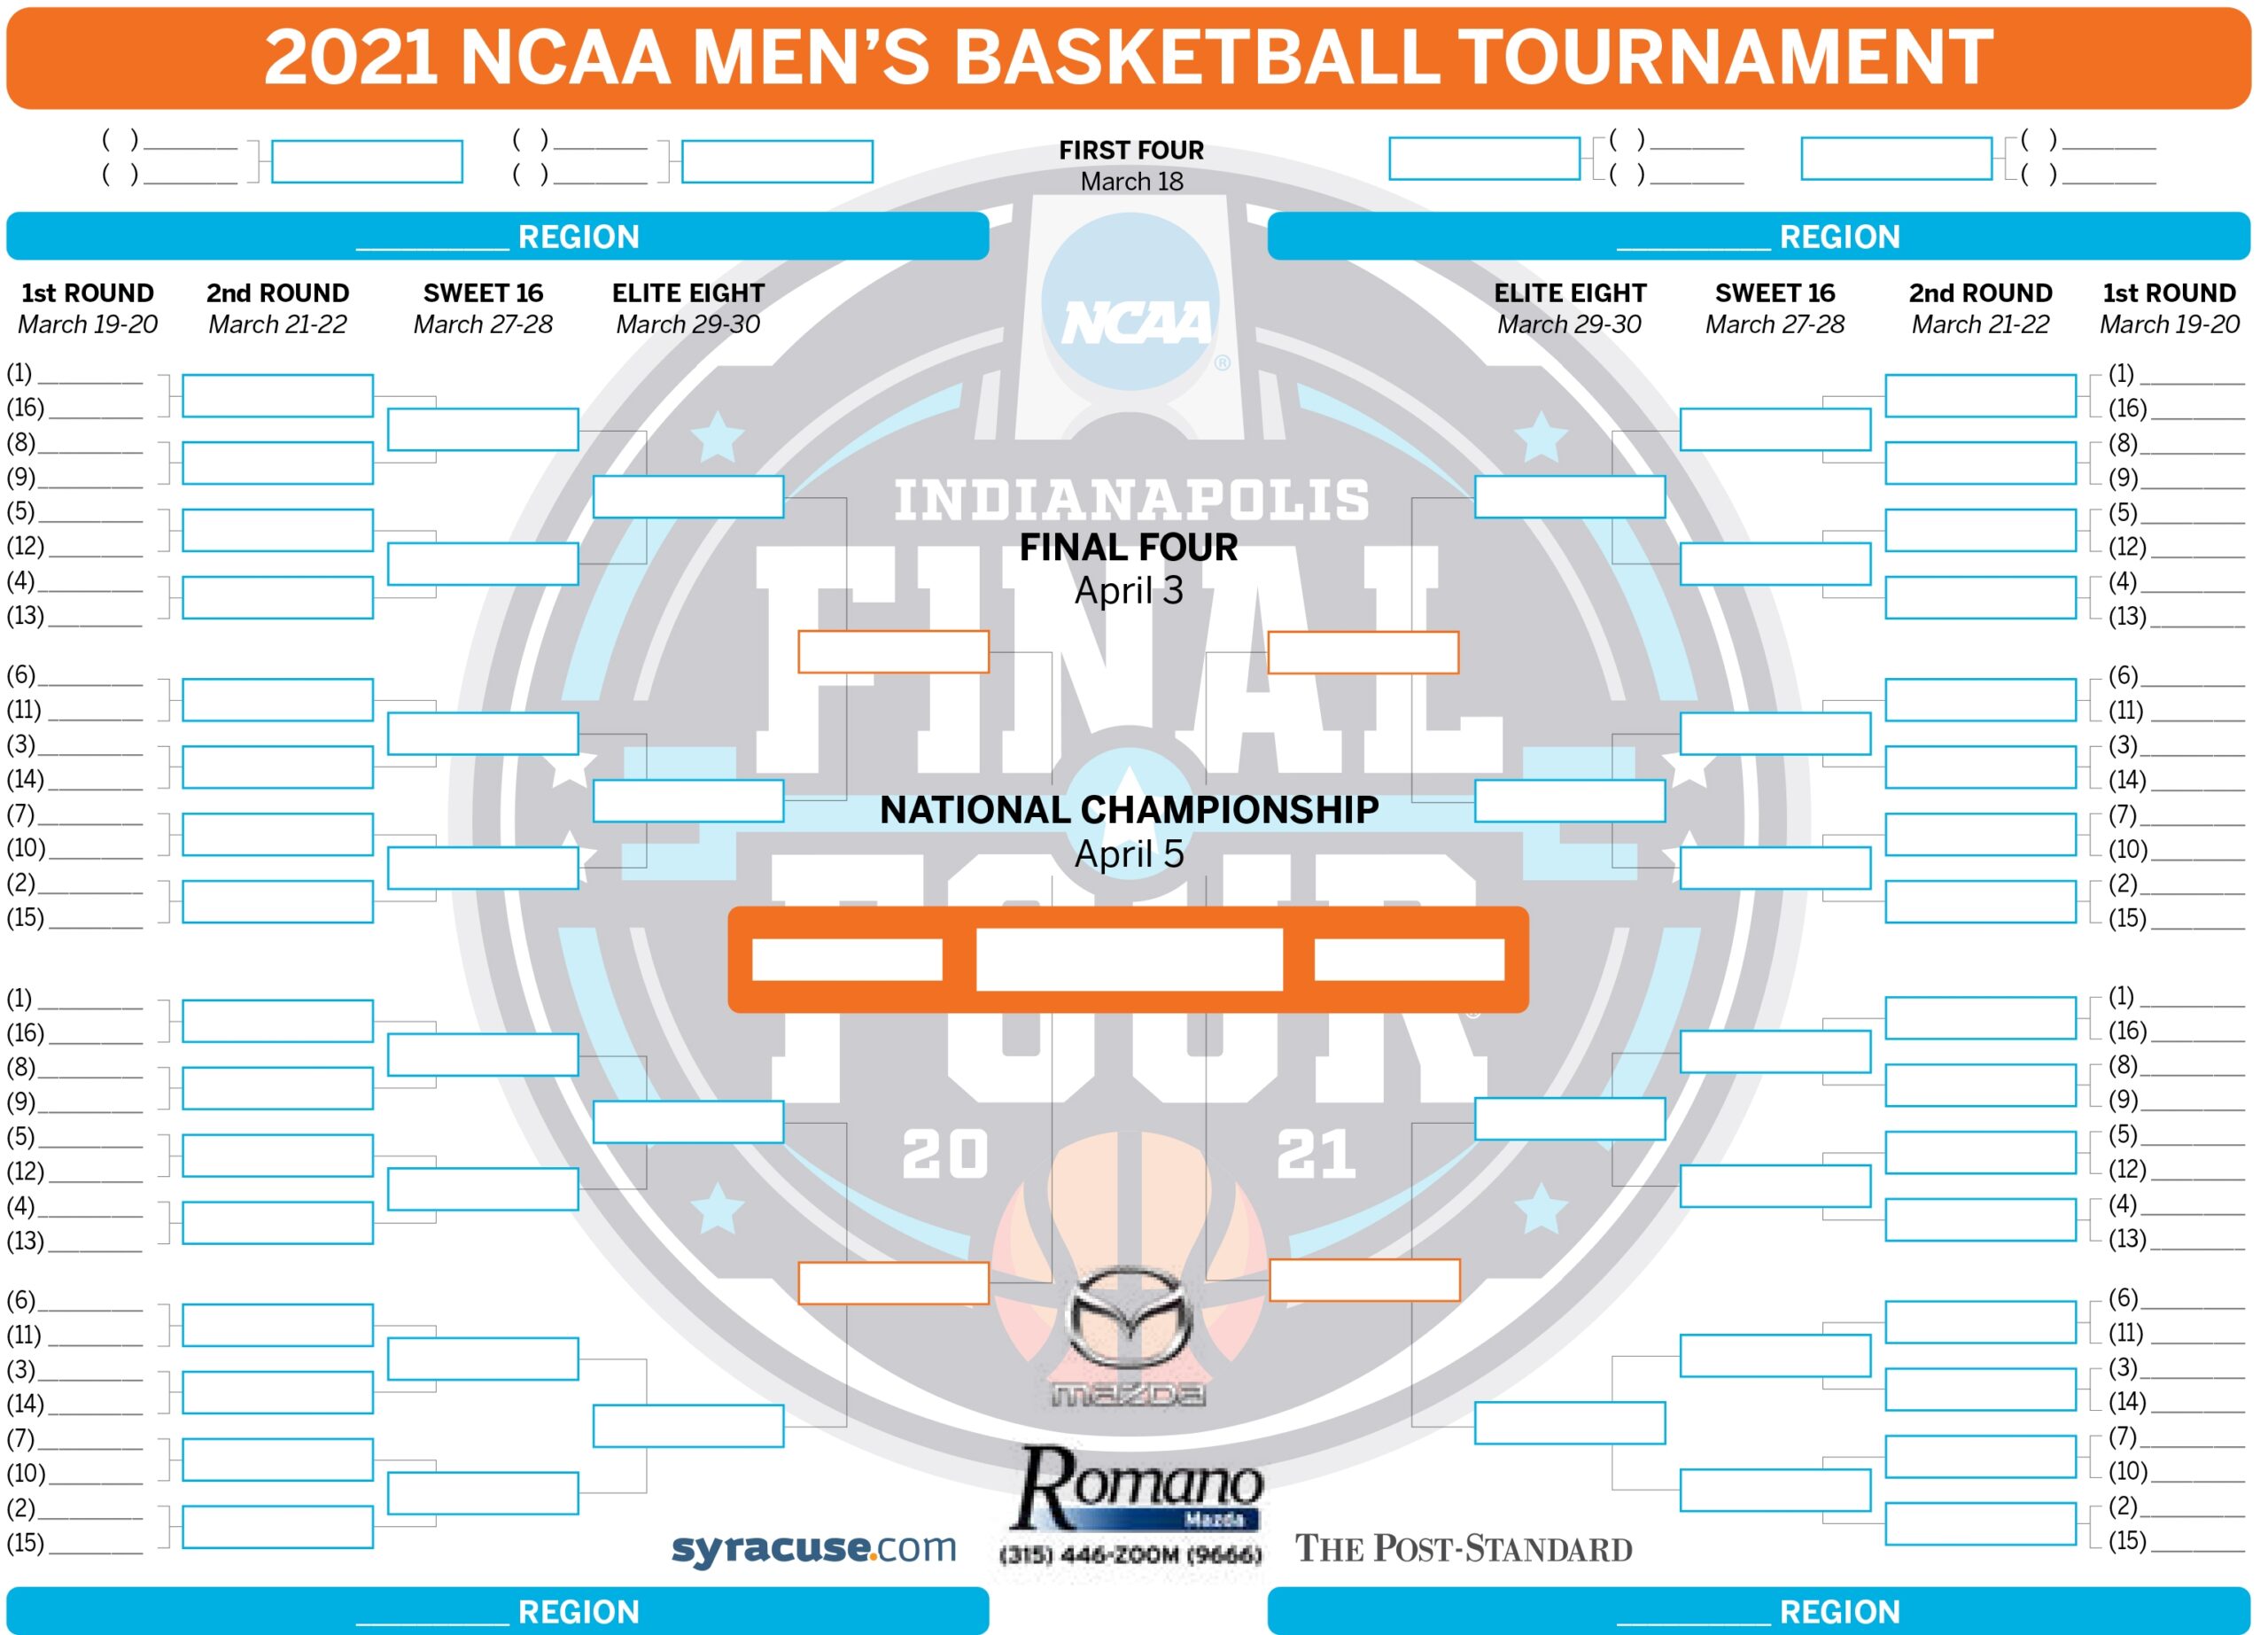
Task: Click the Mazda emblem icon
Action: coord(1130,1318)
